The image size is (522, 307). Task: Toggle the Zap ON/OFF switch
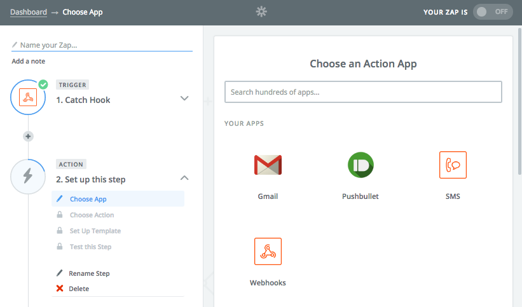click(493, 12)
